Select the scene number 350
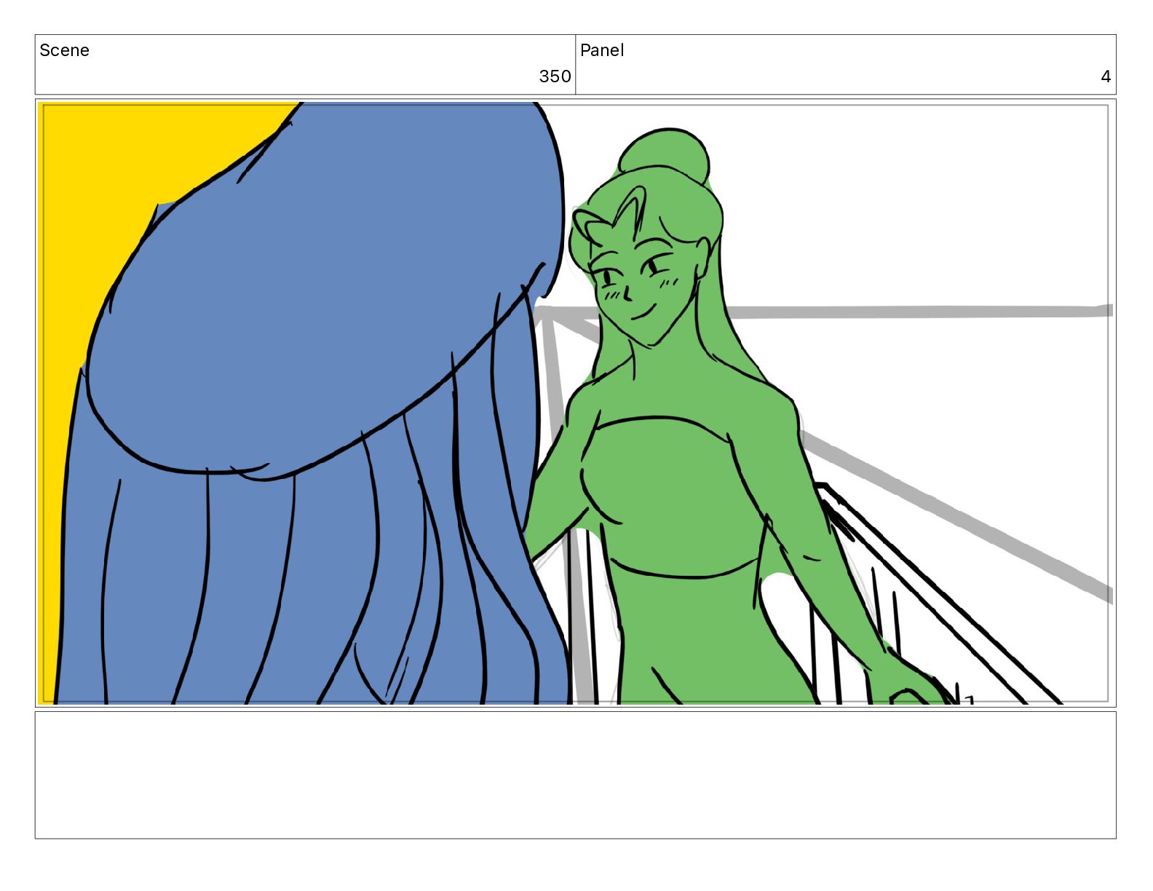Screen dimensions: 1153x891 [x=555, y=76]
